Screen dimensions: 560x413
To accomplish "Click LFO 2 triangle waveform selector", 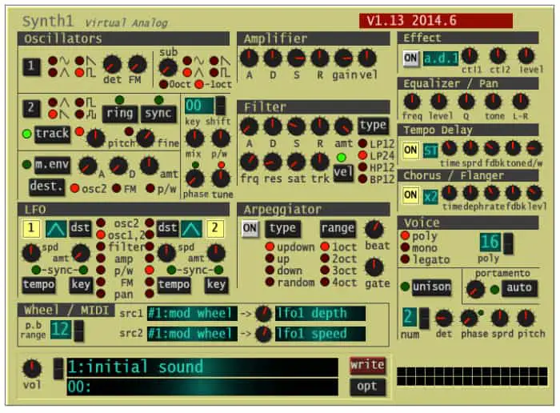I will click(x=191, y=229).
